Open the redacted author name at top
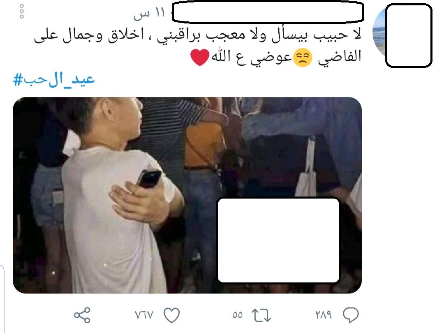This screenshot has width=444, height=333. (x=268, y=12)
